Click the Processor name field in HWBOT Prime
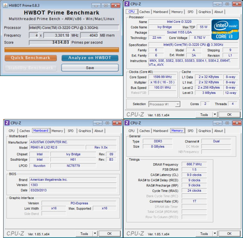Screen dimensions: 243x238 point(74,28)
